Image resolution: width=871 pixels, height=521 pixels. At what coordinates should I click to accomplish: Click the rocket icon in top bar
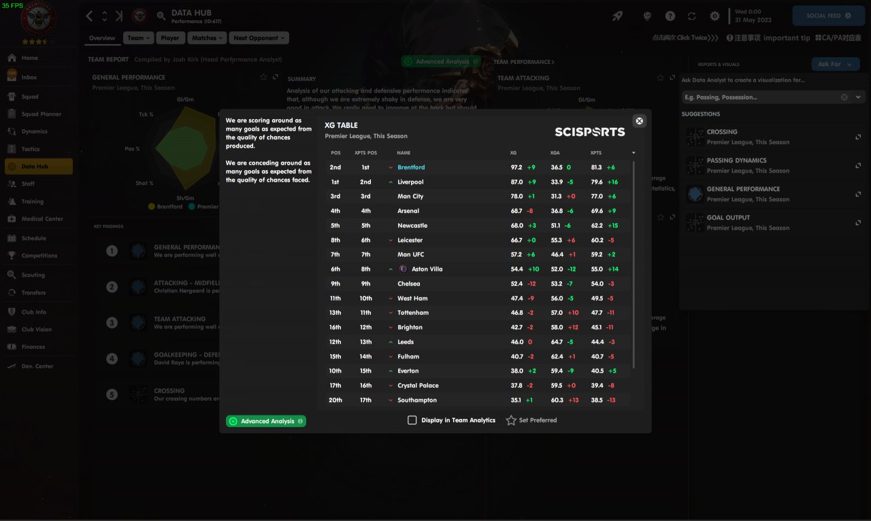tap(617, 16)
